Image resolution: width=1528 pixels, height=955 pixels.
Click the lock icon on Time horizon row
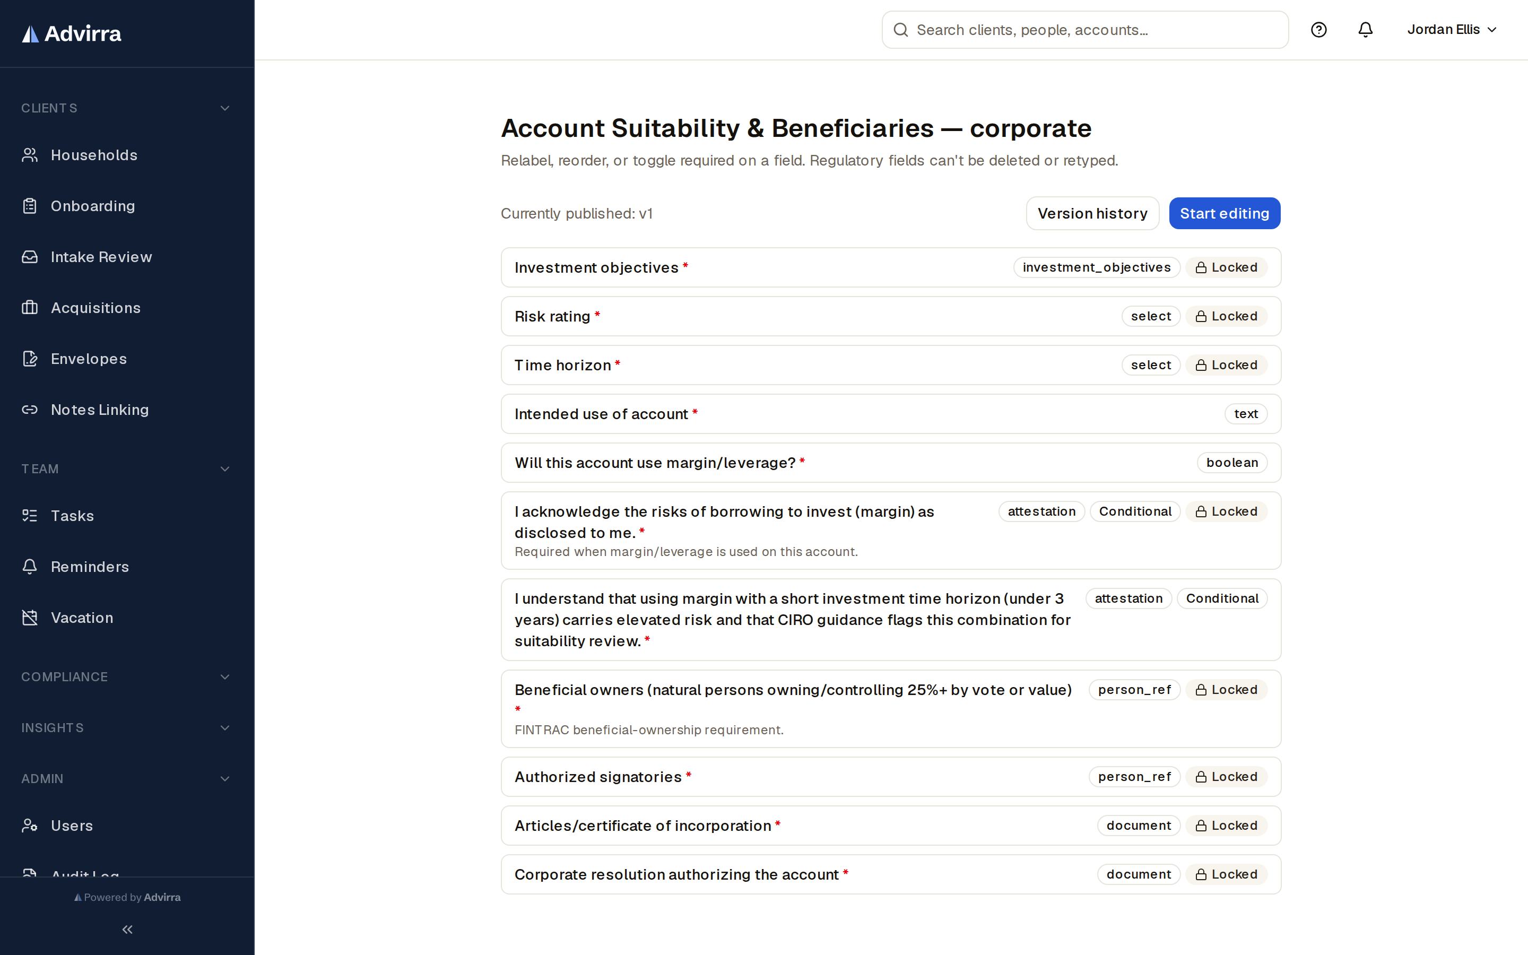(1201, 365)
